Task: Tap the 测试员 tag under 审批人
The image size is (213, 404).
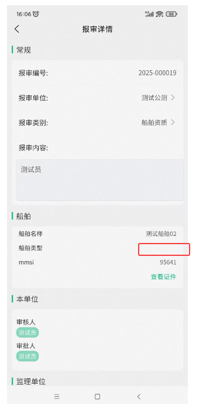Action: pos(28,357)
